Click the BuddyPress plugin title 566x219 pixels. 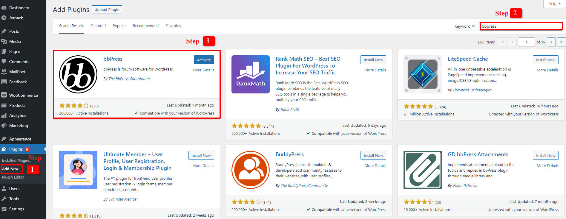[x=290, y=154]
